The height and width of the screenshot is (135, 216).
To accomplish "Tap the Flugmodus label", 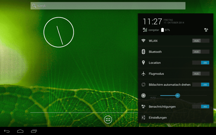I will click(156, 74).
